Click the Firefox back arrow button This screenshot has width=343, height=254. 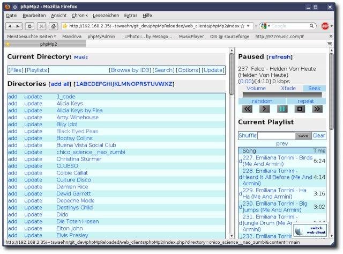[x=10, y=26]
